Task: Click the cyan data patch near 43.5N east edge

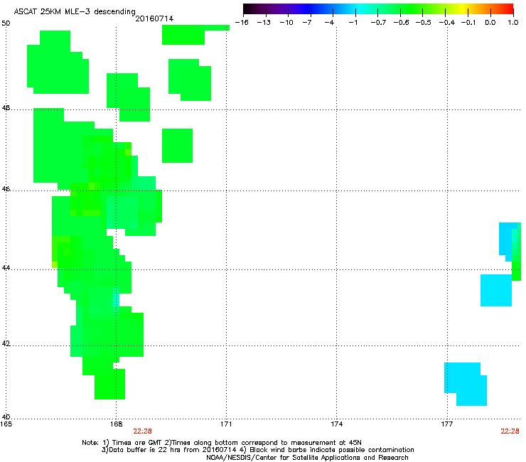Action: (496, 290)
